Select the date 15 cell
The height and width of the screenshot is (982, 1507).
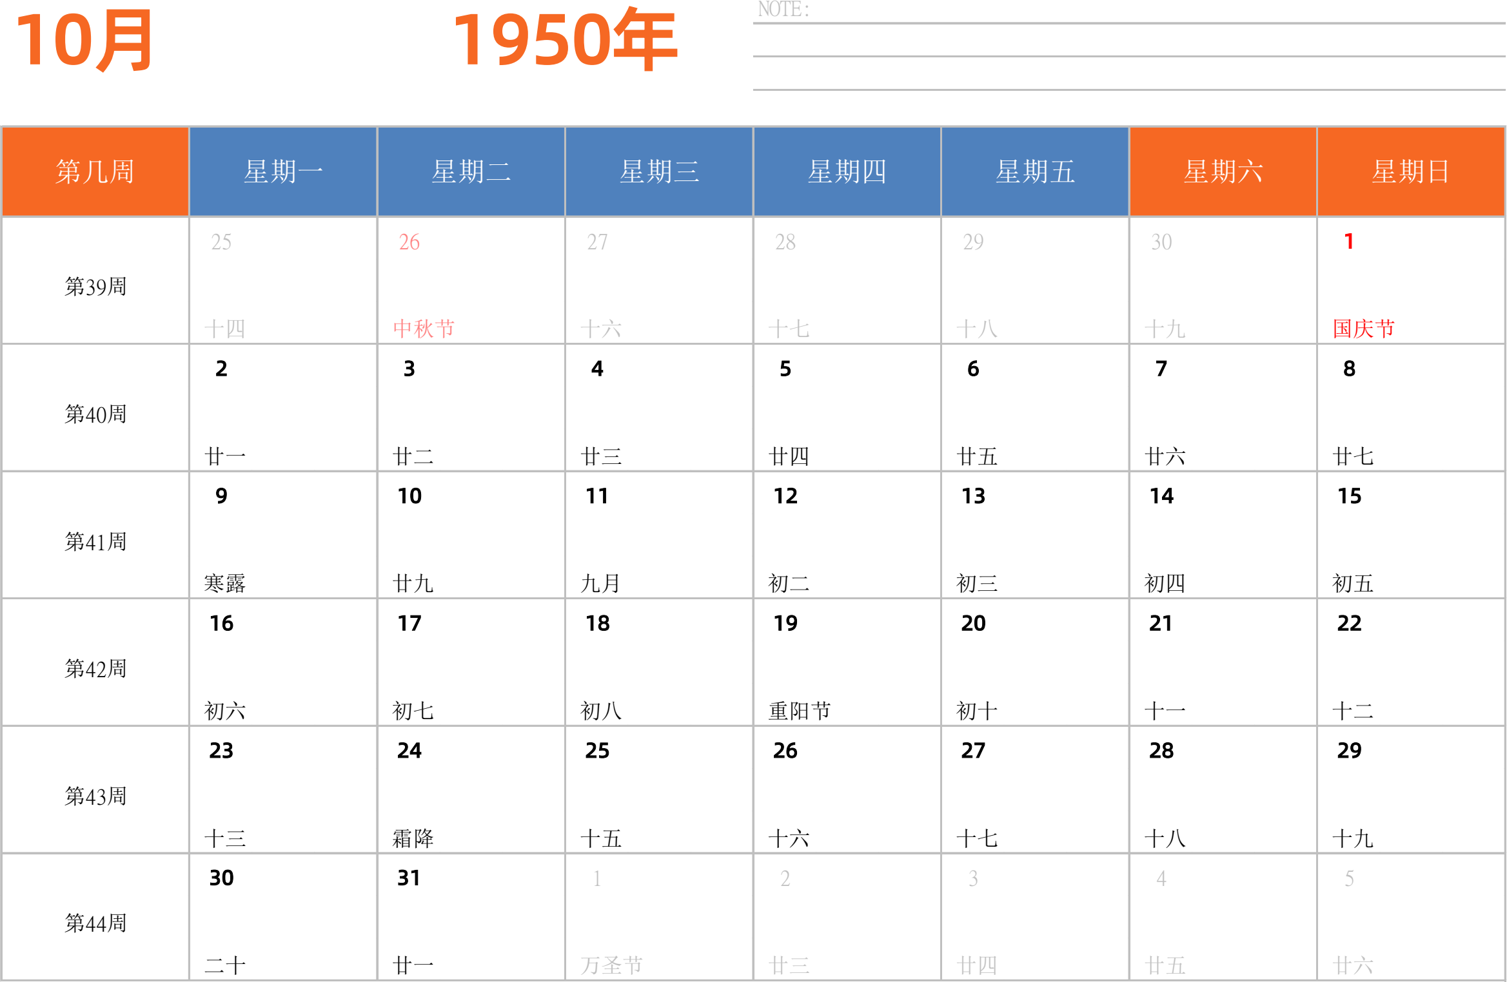(x=1411, y=535)
